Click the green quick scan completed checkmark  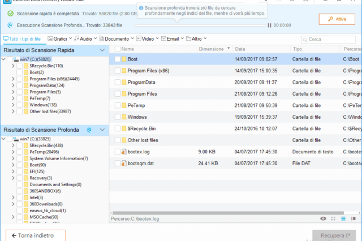[x=10, y=14]
